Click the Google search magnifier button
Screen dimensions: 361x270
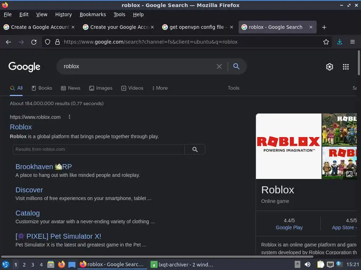[236, 66]
